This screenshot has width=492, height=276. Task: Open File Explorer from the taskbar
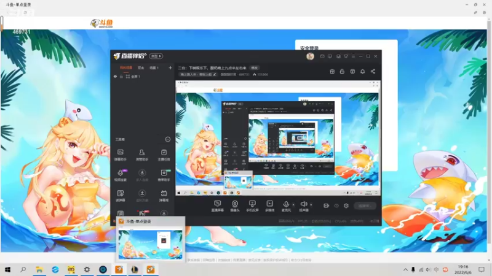[x=39, y=269]
